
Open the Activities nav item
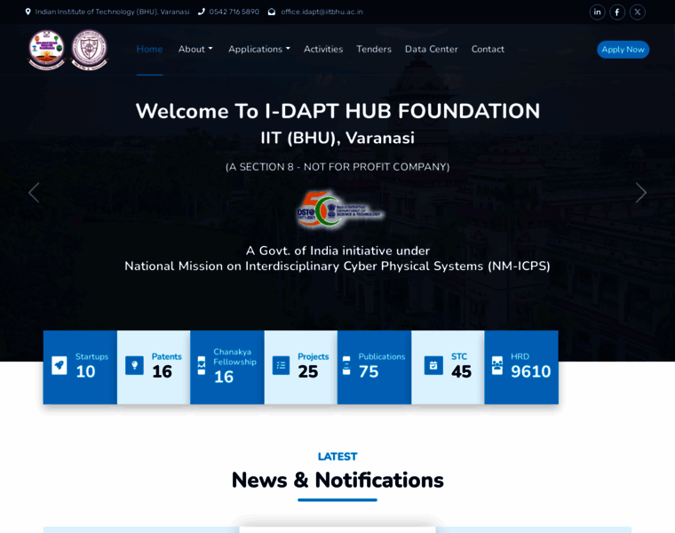click(x=323, y=49)
